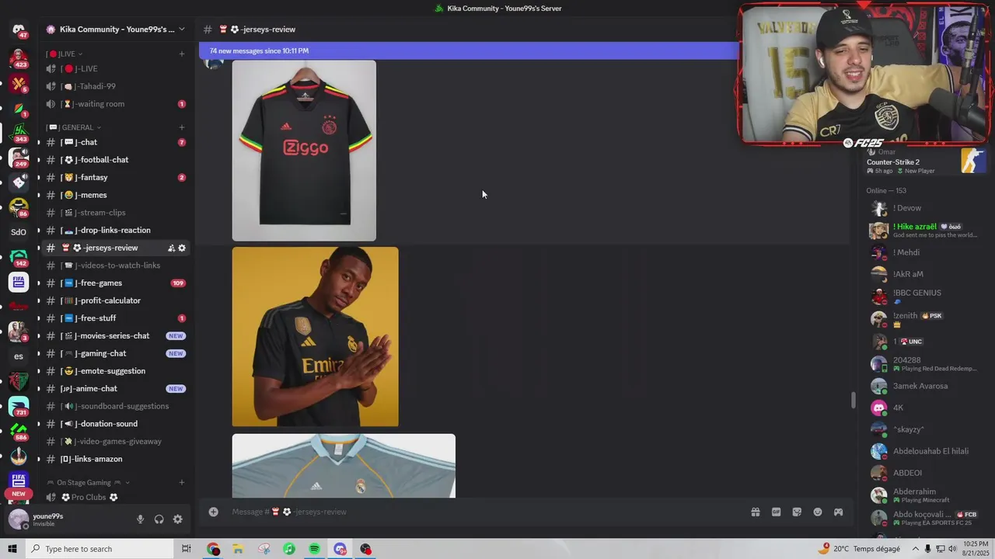Toggle microphone mute in user panel
Image resolution: width=995 pixels, height=559 pixels.
(x=141, y=519)
